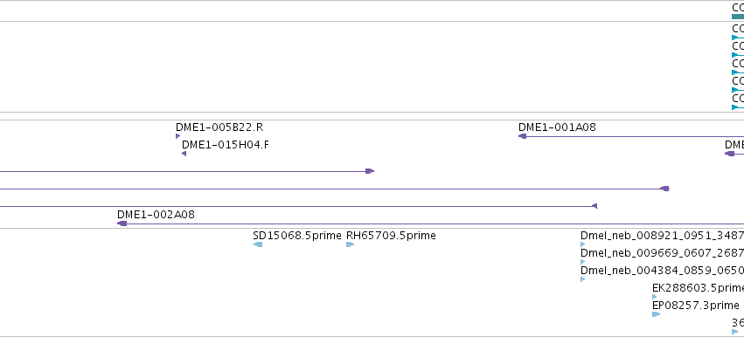The height and width of the screenshot is (337, 744).
Task: Select the Dmel_neb_009669 feature arrow
Action: pyautogui.click(x=582, y=262)
